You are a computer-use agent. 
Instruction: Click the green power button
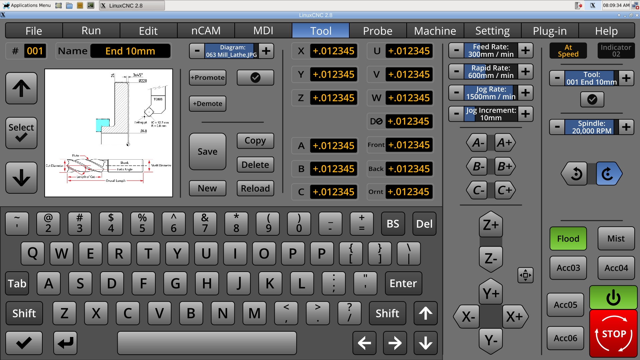click(x=613, y=297)
